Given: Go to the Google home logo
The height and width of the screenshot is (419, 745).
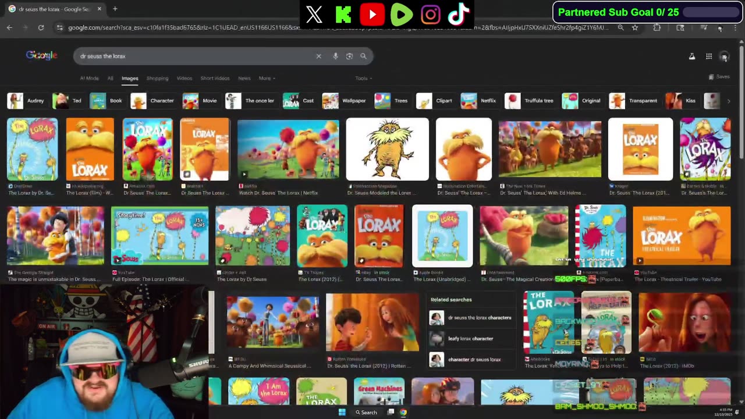Looking at the screenshot, I should pyautogui.click(x=41, y=55).
